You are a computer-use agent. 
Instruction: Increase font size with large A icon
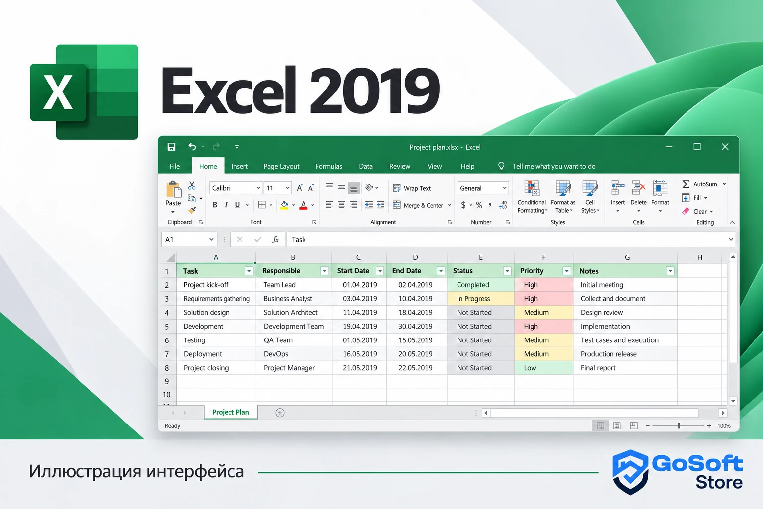point(300,188)
